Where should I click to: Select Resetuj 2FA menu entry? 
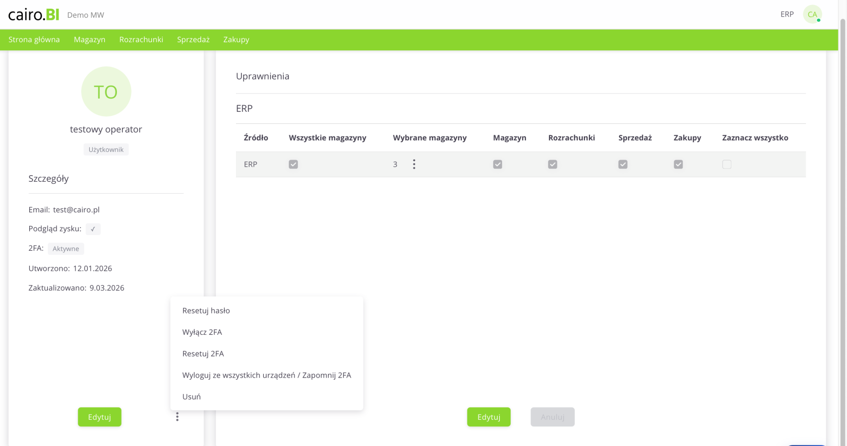click(203, 353)
